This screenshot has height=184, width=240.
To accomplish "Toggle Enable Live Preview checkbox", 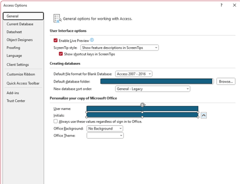I will 55,41.
